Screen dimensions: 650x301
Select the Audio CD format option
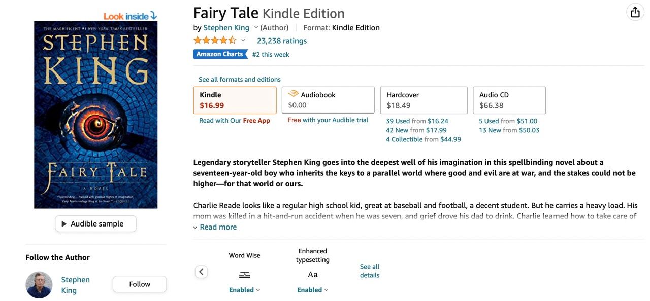click(x=509, y=100)
